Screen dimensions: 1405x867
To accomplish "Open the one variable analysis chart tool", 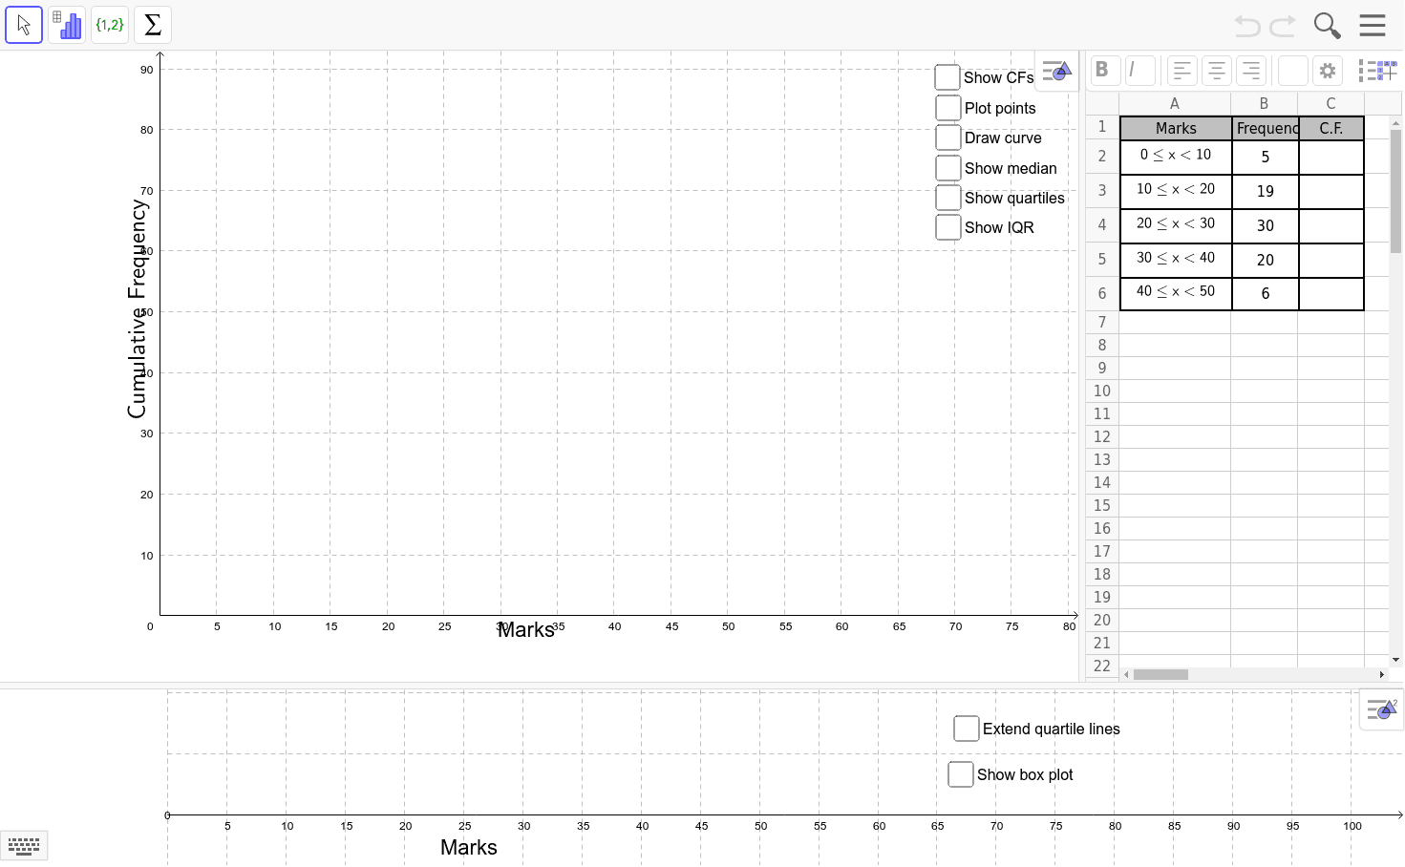I will (x=67, y=25).
